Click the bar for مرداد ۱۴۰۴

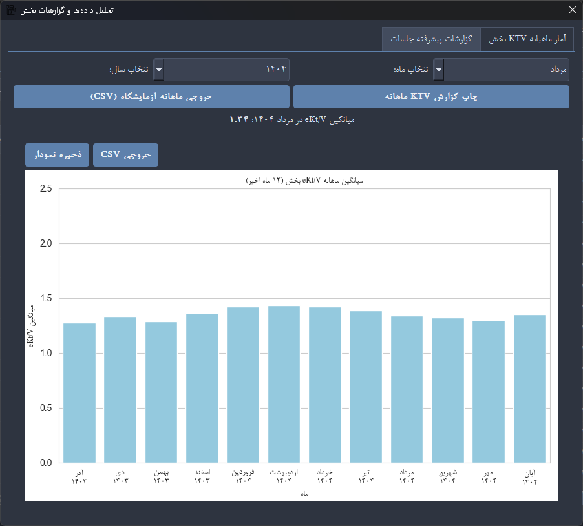(x=407, y=389)
